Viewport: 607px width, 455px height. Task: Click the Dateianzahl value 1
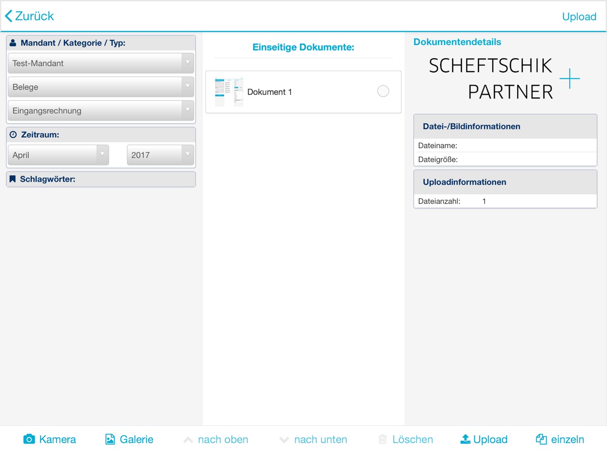coord(484,201)
